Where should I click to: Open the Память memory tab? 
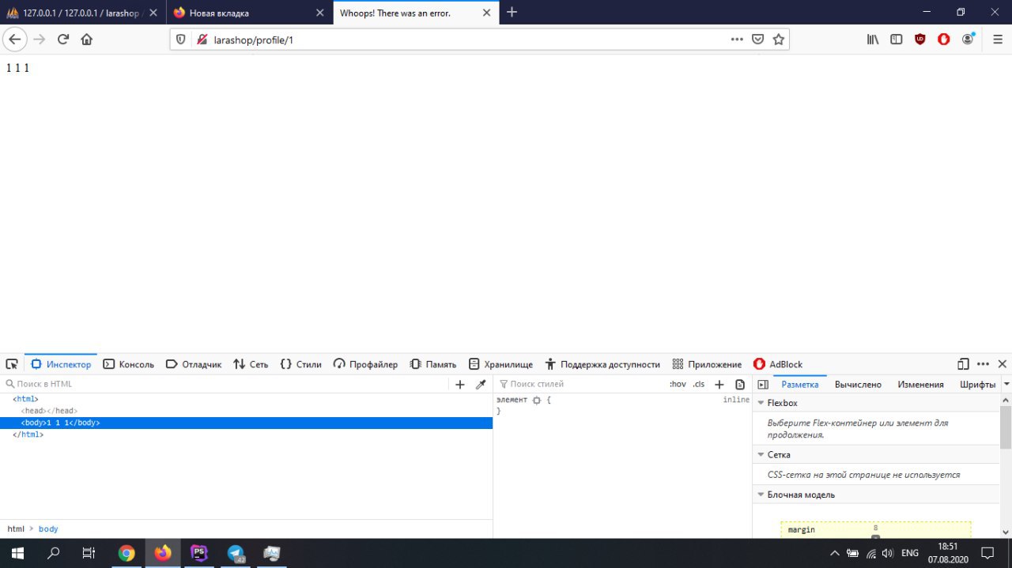(432, 364)
